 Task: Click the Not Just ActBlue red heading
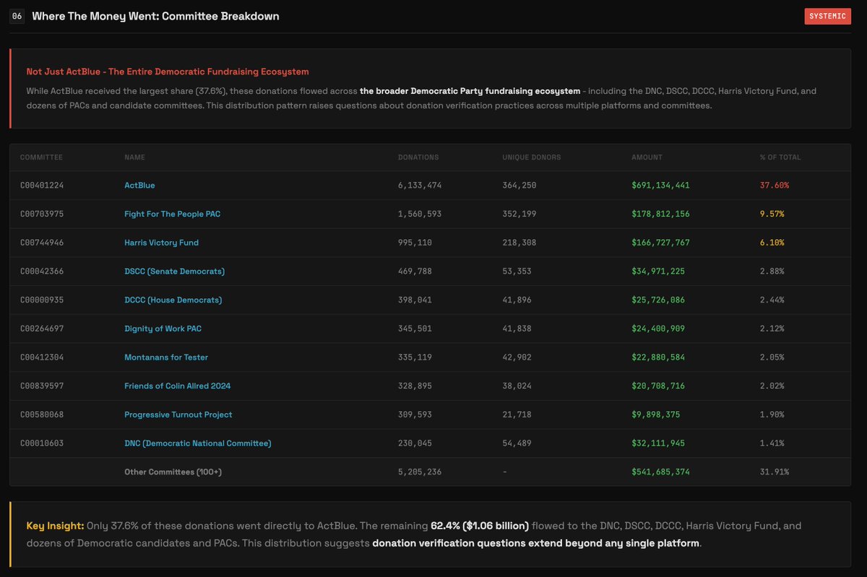(168, 71)
